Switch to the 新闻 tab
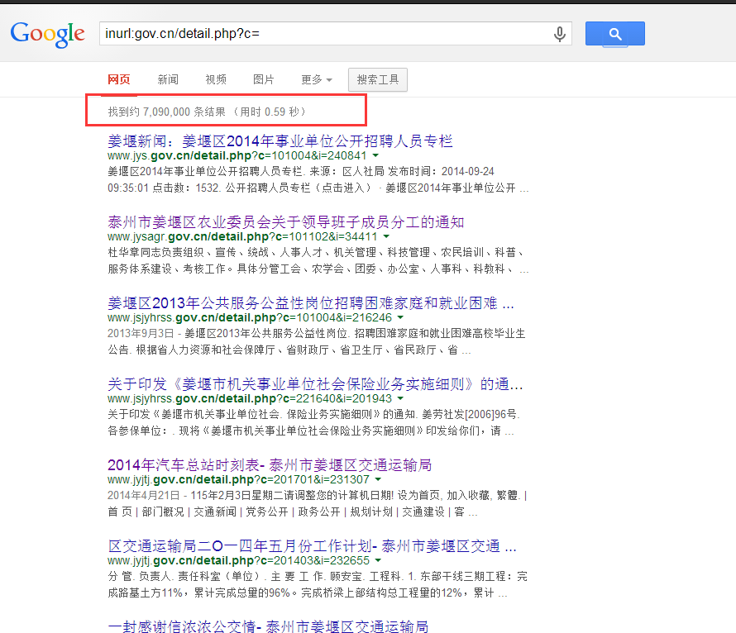The width and height of the screenshot is (736, 633). (x=168, y=79)
